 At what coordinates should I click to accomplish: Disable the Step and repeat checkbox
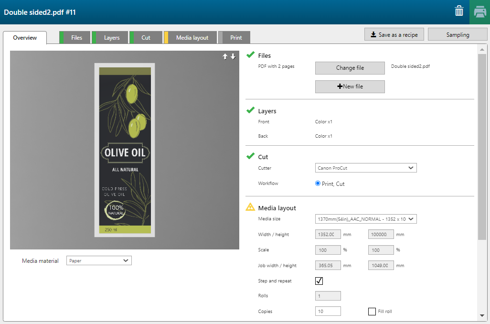tap(319, 281)
